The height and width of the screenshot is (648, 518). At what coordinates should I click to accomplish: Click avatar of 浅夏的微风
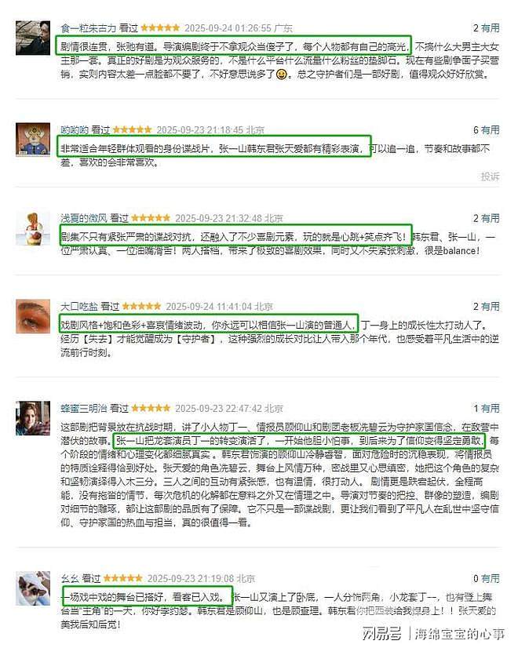click(x=33, y=228)
